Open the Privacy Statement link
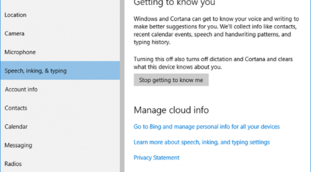 click(156, 157)
